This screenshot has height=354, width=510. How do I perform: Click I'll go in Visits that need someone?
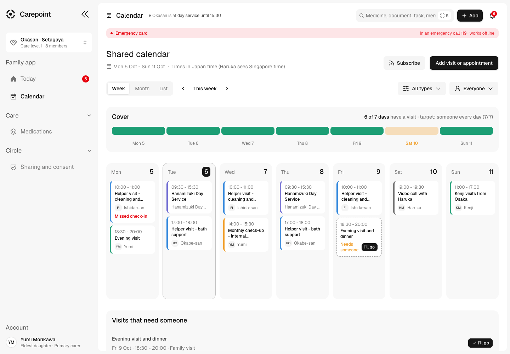point(480,343)
